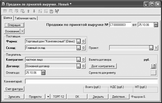The height and width of the screenshot is (103, 162).
Task: Click the Записать button
Action: [x=14, y=96]
